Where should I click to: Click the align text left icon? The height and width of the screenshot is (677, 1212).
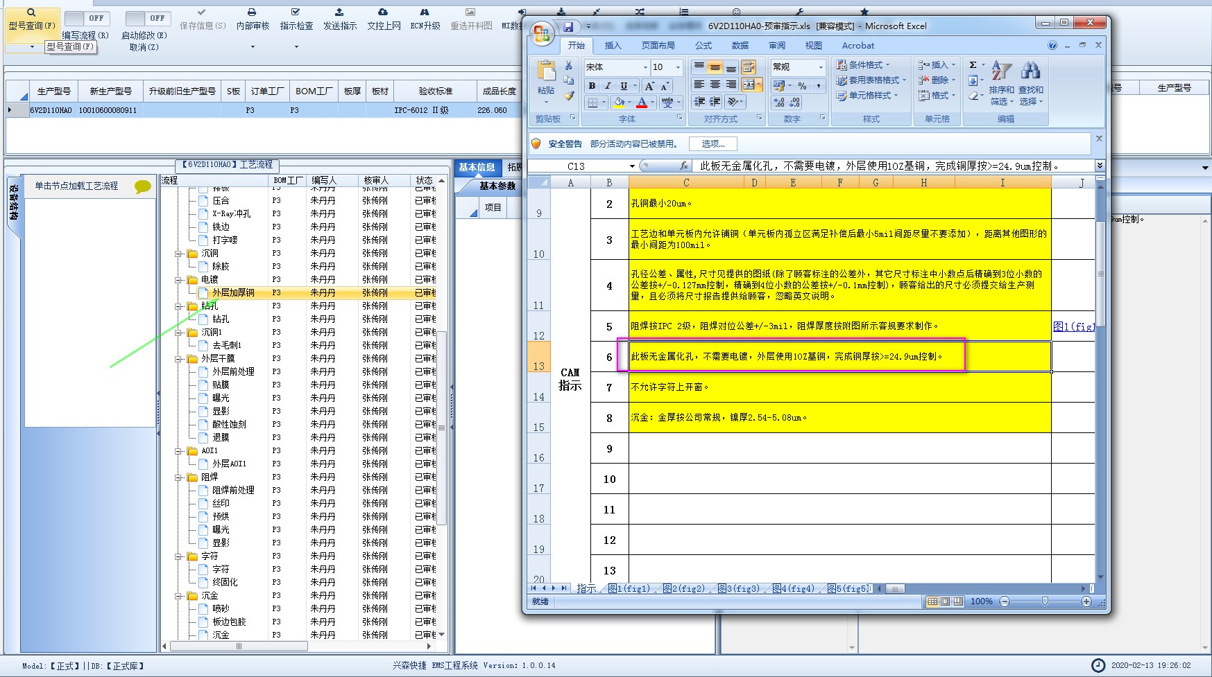tap(699, 85)
